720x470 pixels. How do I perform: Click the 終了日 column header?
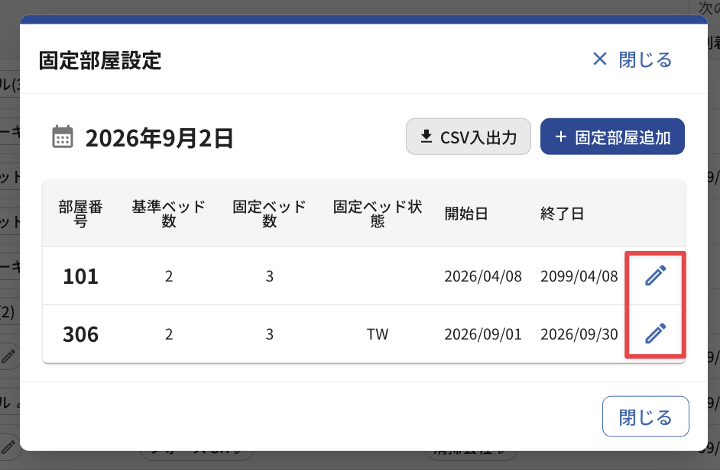(562, 214)
